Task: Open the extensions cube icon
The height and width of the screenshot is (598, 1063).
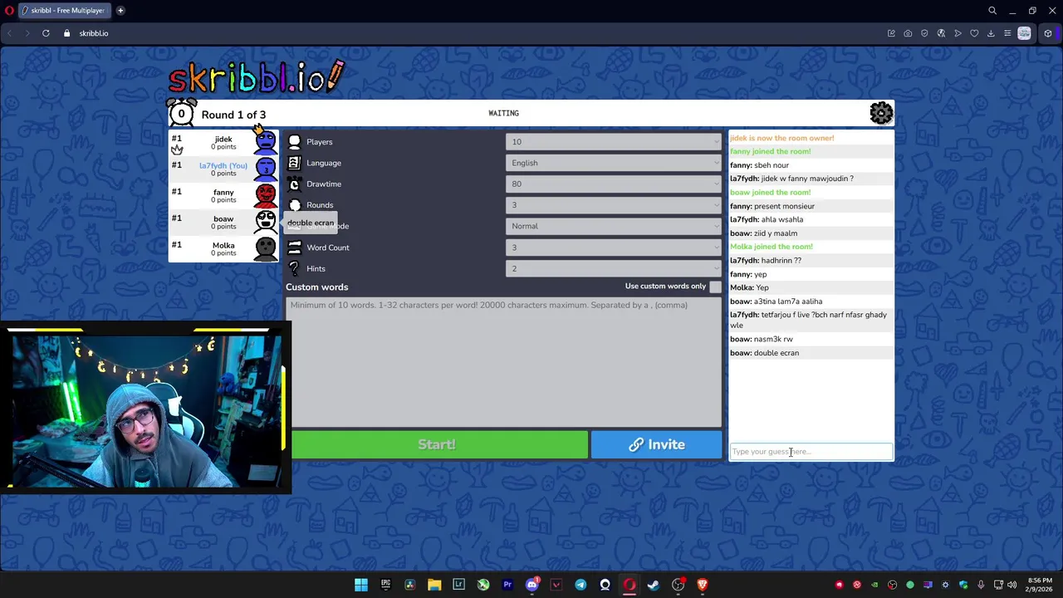Action: (1047, 33)
